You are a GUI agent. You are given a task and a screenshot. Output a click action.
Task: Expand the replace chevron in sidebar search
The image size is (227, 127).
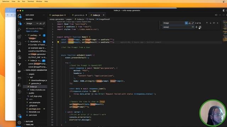(x=24, y=24)
